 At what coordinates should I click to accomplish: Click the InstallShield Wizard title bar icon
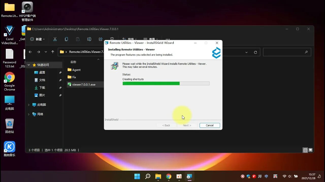(x=107, y=43)
